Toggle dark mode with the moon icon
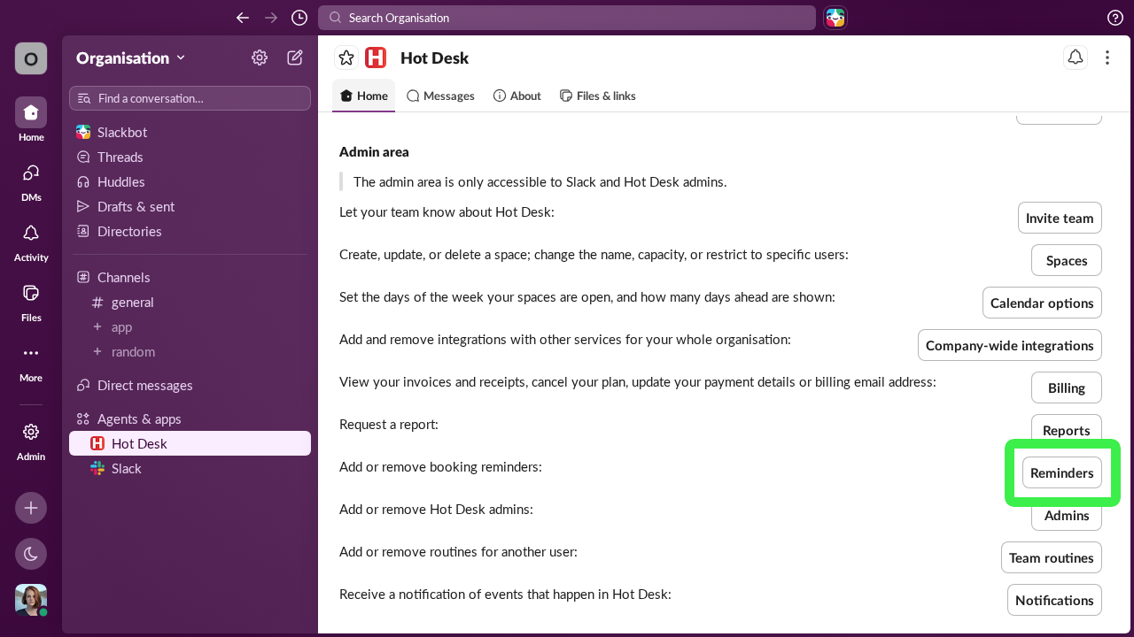1134x637 pixels. 31,554
